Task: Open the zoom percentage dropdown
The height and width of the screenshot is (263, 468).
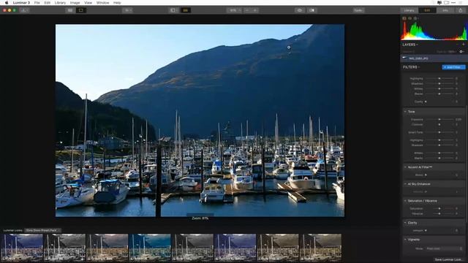Action: (235, 10)
